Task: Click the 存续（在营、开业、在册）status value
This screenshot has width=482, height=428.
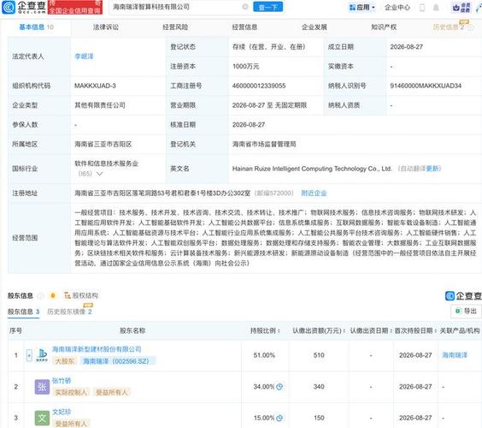Action: tap(269, 47)
